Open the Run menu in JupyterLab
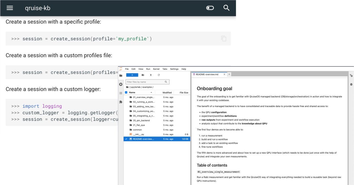The width and height of the screenshot is (354, 185). click(148, 69)
